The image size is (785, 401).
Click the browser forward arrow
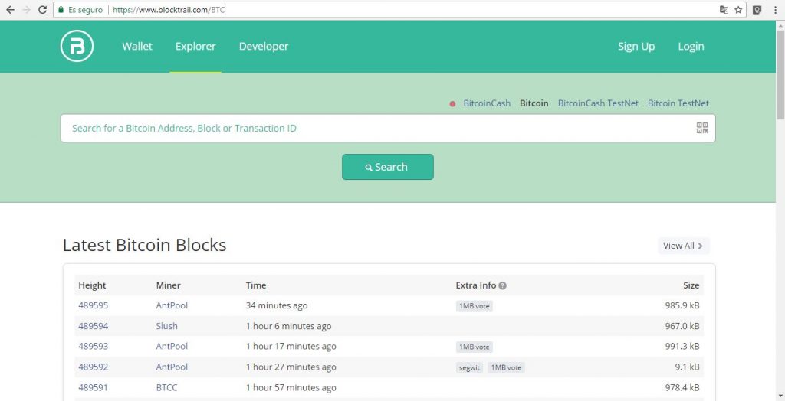click(x=26, y=9)
